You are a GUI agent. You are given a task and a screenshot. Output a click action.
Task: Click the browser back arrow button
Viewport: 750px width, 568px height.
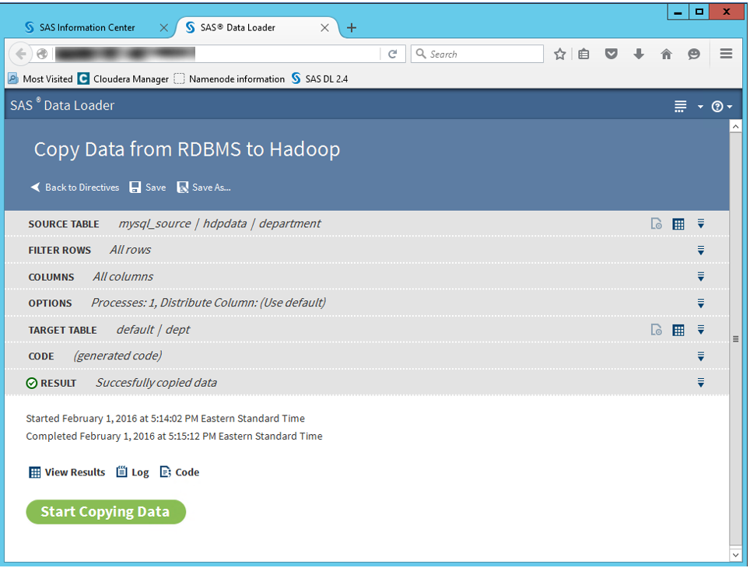[20, 54]
